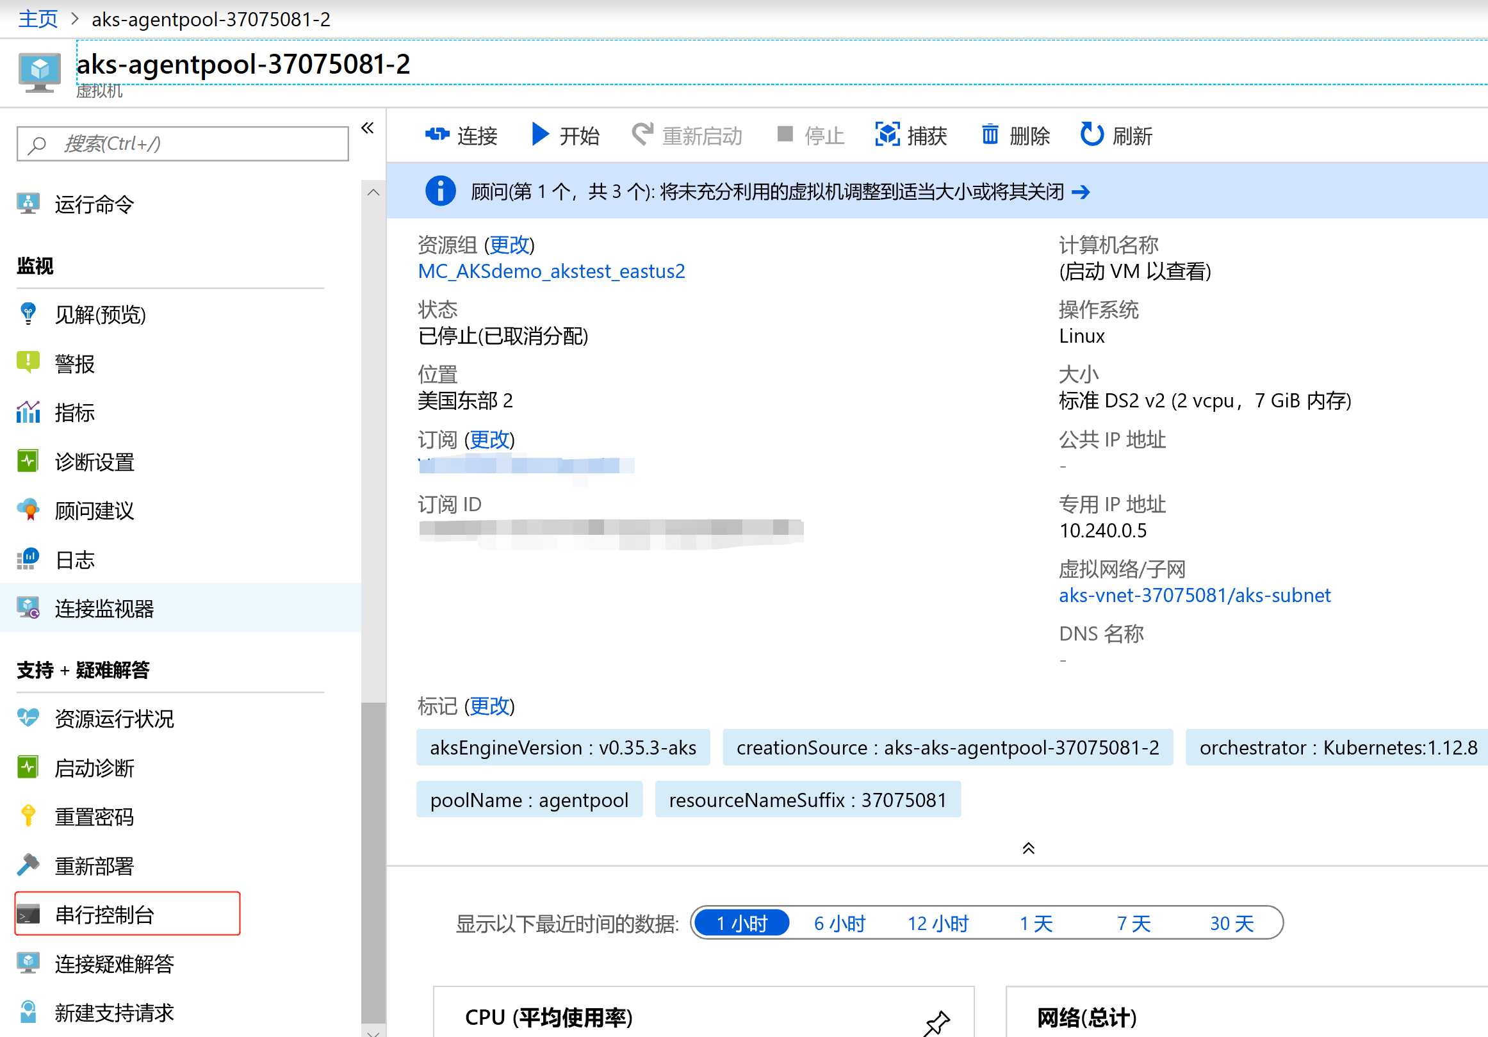Click 更改 next to 标记
Screen dimensions: 1488x1037
pyautogui.click(x=489, y=706)
